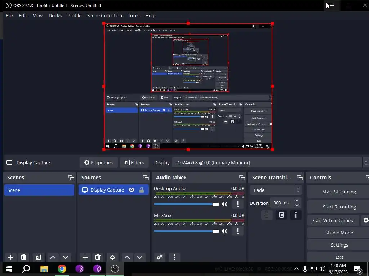Open Windows Start menu

tap(9, 269)
